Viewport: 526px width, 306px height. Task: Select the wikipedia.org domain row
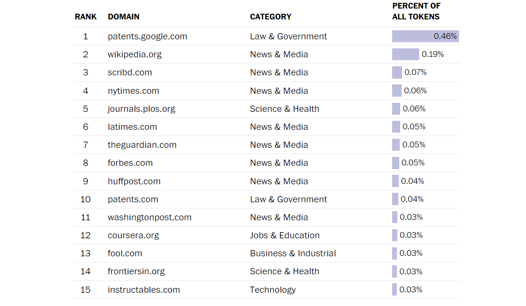(266, 54)
